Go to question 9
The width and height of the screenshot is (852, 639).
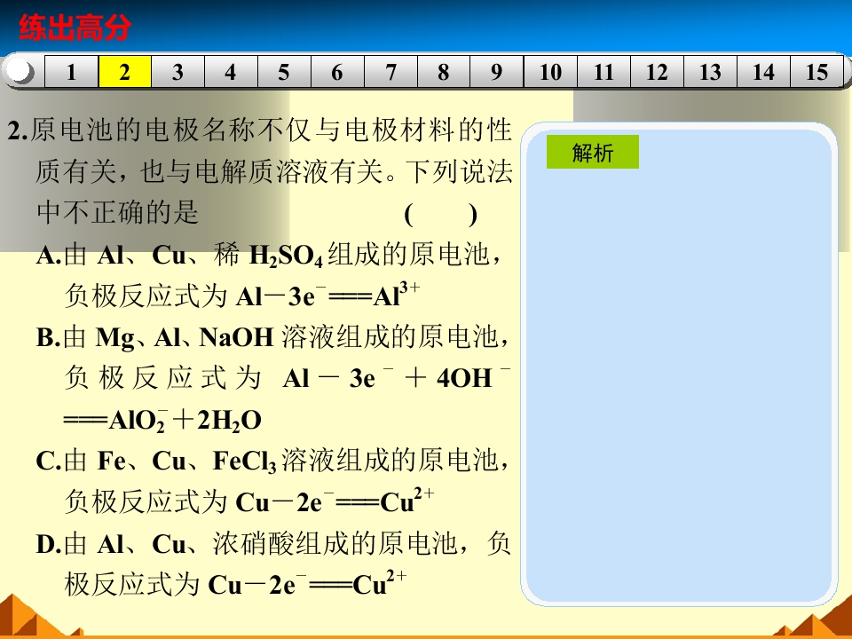tap(497, 73)
